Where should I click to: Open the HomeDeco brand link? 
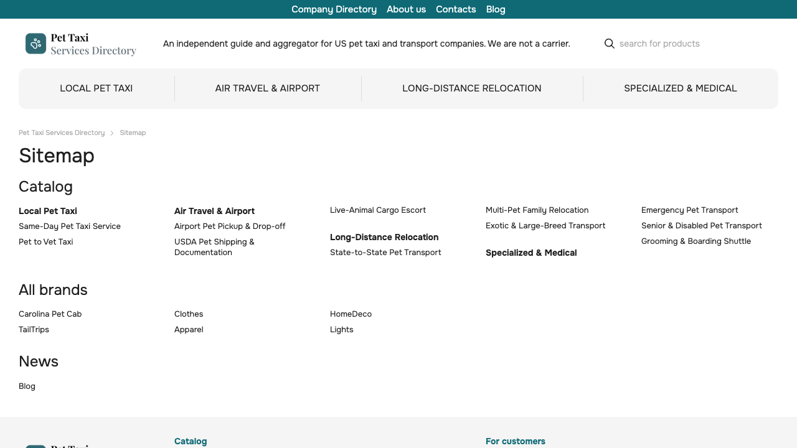[x=351, y=314]
